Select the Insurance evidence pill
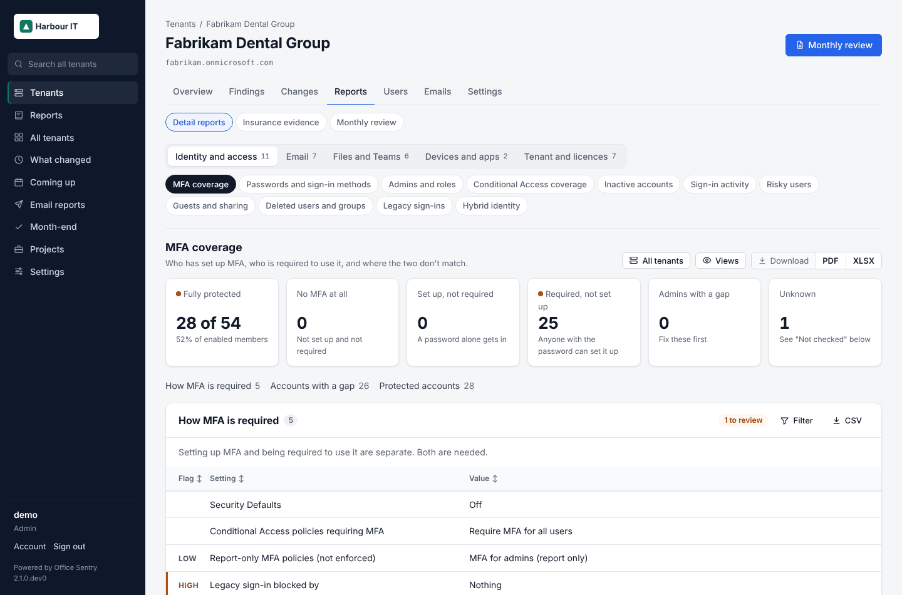The image size is (902, 595). click(281, 122)
